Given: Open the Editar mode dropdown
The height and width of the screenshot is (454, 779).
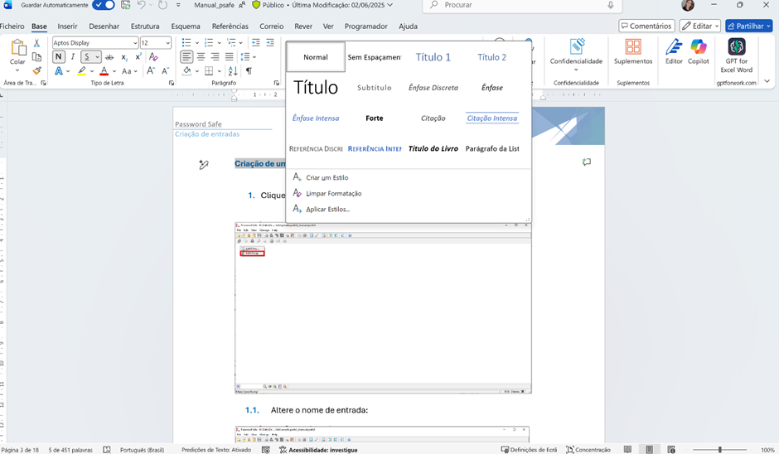Looking at the screenshot, I should 699,26.
